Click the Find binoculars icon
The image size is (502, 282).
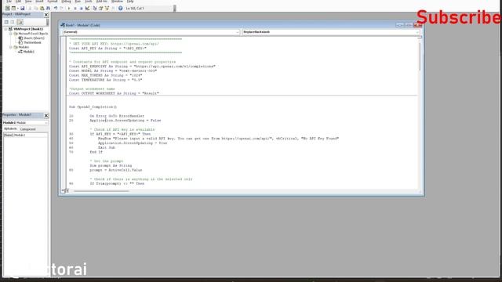(48, 9)
